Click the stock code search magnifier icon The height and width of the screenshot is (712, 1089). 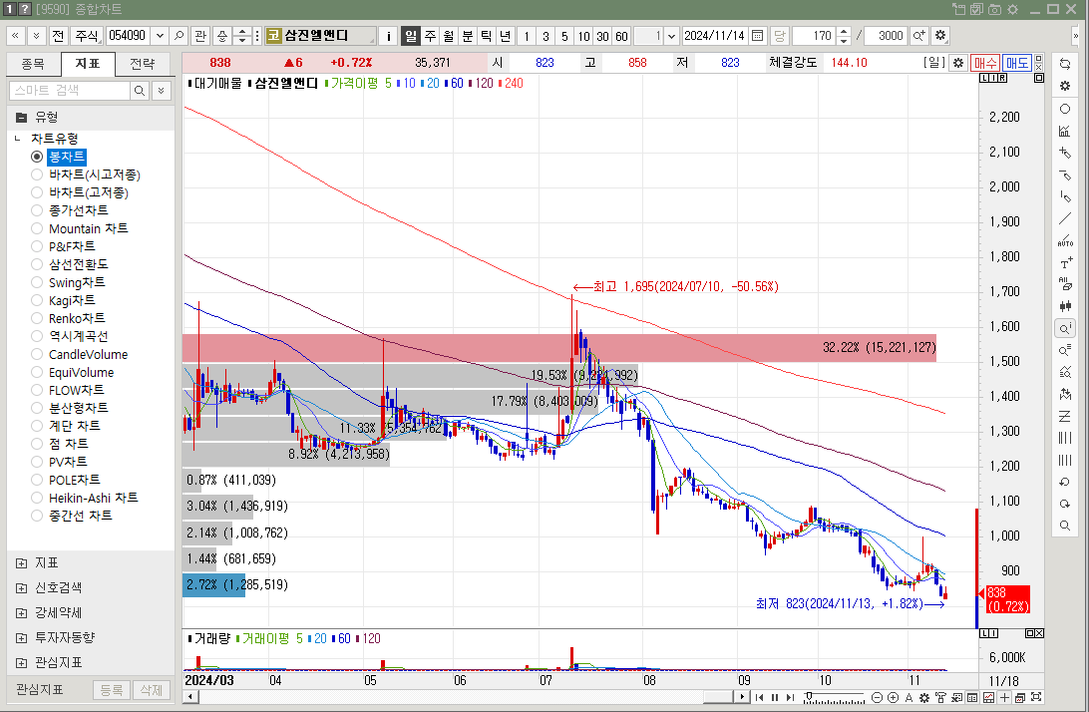click(179, 36)
